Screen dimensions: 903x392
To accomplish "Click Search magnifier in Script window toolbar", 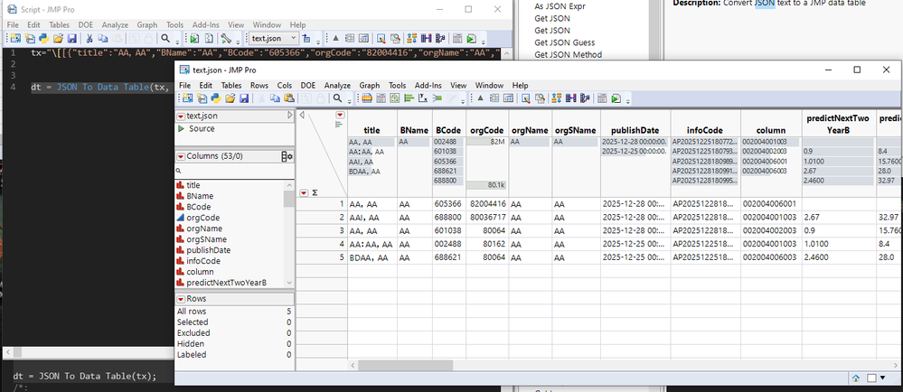I will pos(165,39).
